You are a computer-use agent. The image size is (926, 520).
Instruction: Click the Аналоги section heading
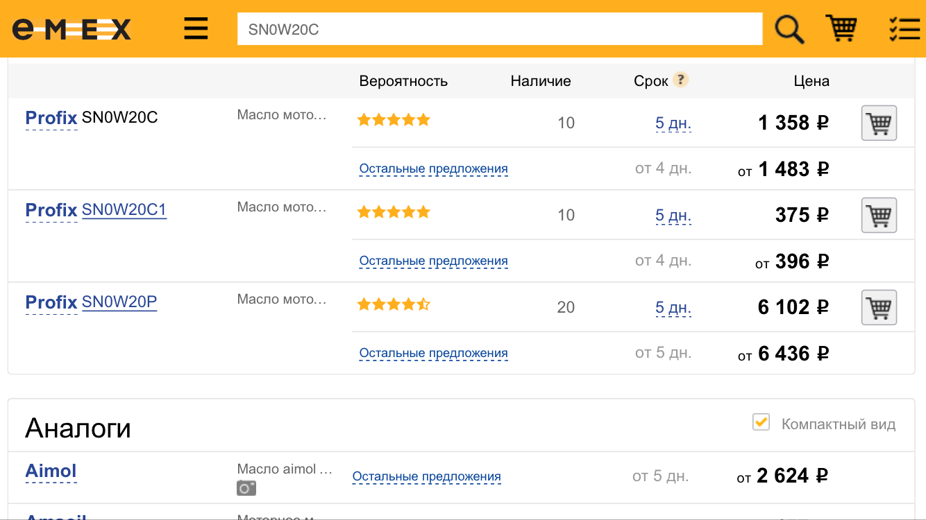point(78,428)
